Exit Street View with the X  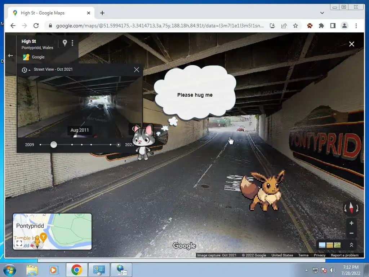(352, 44)
